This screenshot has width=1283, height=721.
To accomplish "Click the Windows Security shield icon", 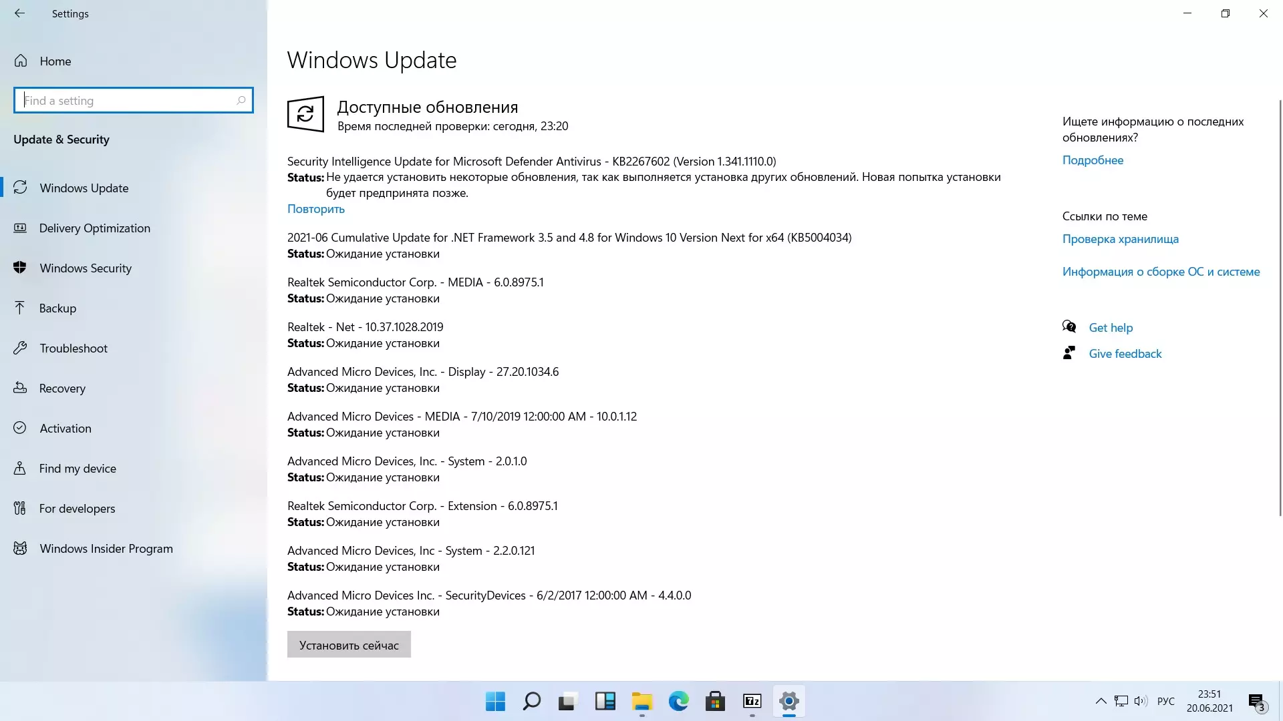I will (20, 268).
